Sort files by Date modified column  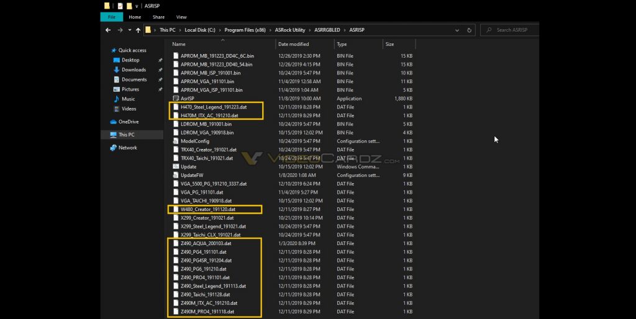tap(294, 44)
